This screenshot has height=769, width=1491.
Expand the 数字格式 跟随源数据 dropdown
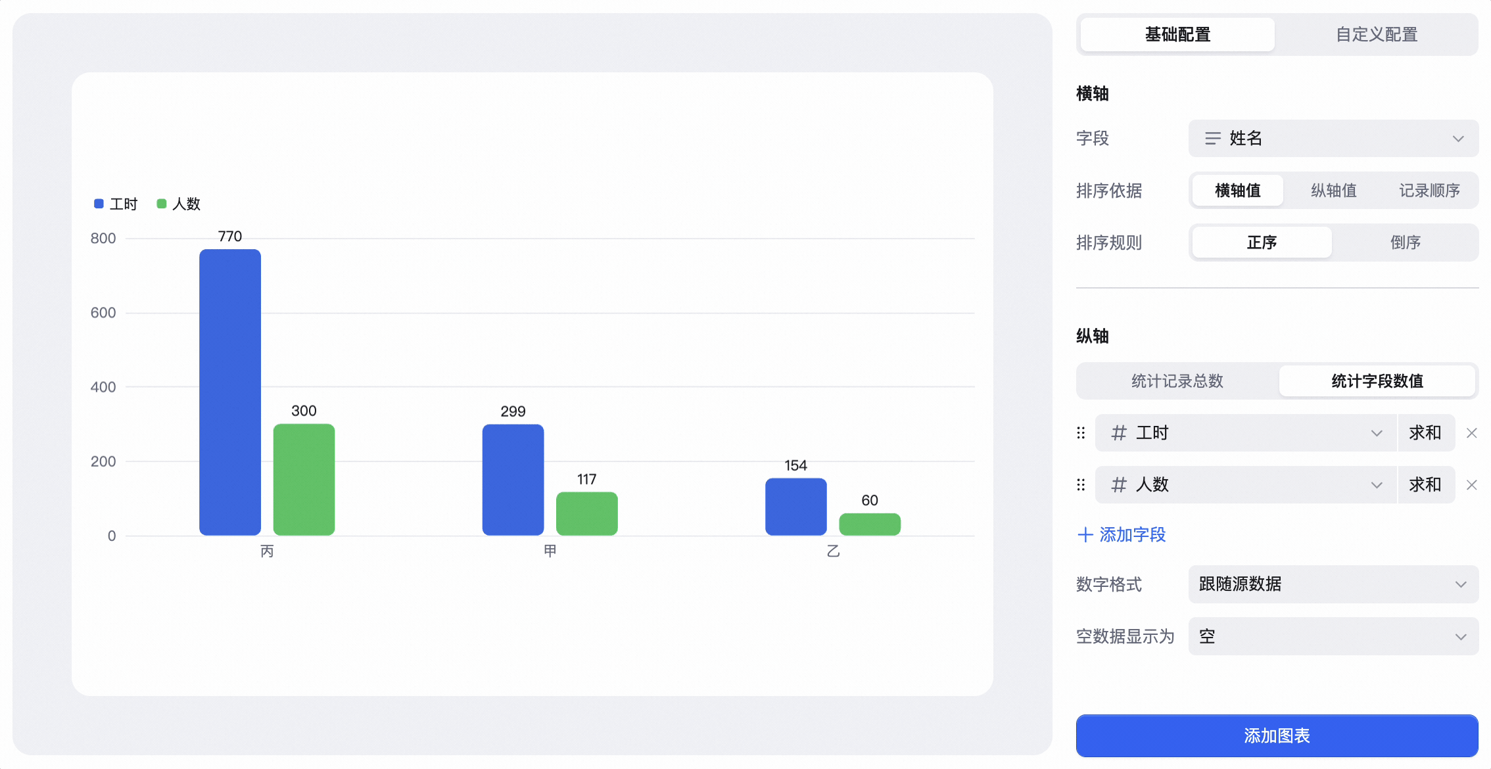[1333, 584]
